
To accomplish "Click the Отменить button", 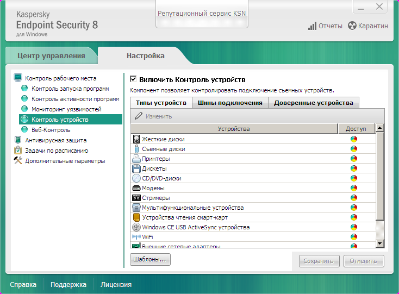I will 364,261.
